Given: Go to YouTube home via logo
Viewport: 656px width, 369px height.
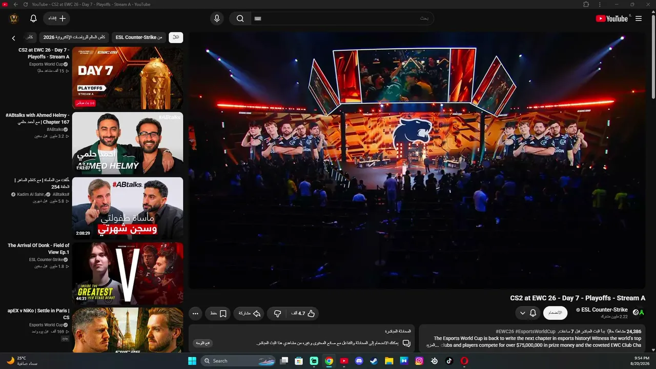Looking at the screenshot, I should [611, 18].
